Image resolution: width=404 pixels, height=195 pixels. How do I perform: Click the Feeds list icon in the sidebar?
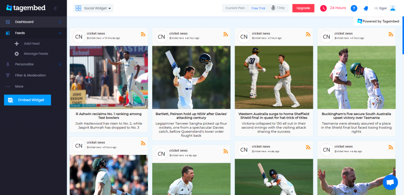point(8,33)
